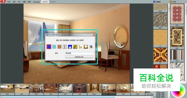Close the Map directory dialog
The image size is (187, 98).
pos(94,35)
